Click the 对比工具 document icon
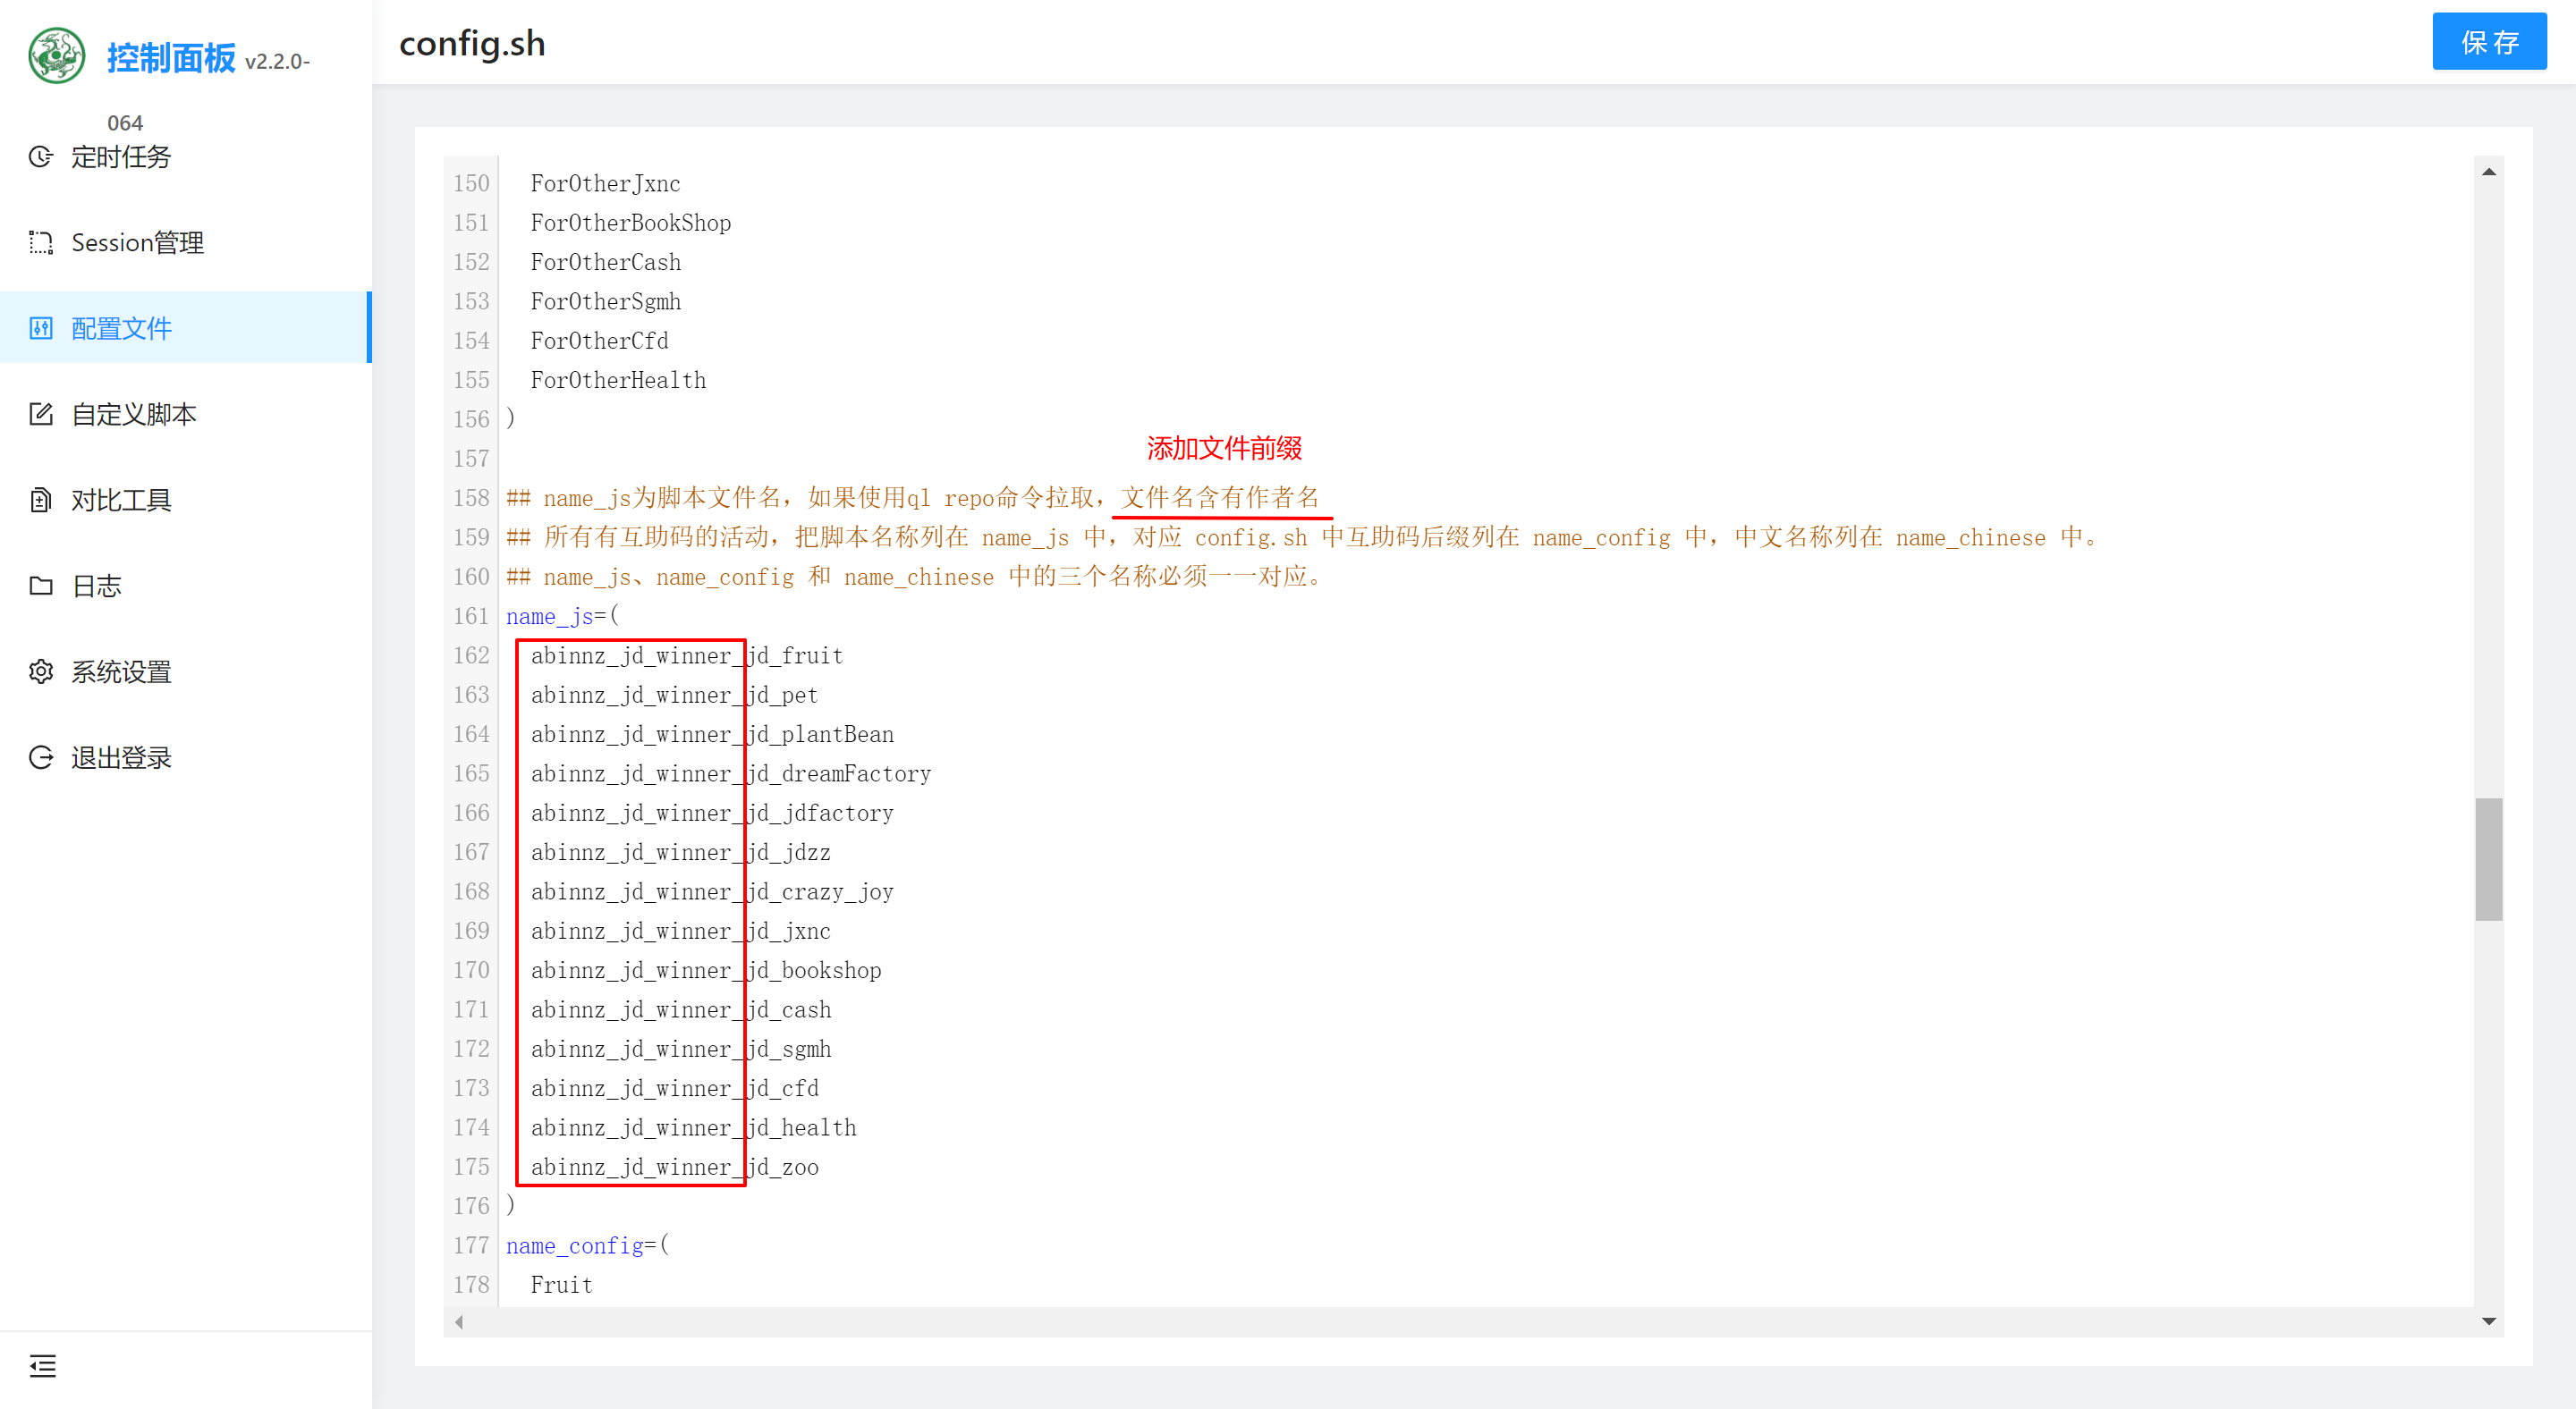The height and width of the screenshot is (1409, 2576). click(41, 500)
